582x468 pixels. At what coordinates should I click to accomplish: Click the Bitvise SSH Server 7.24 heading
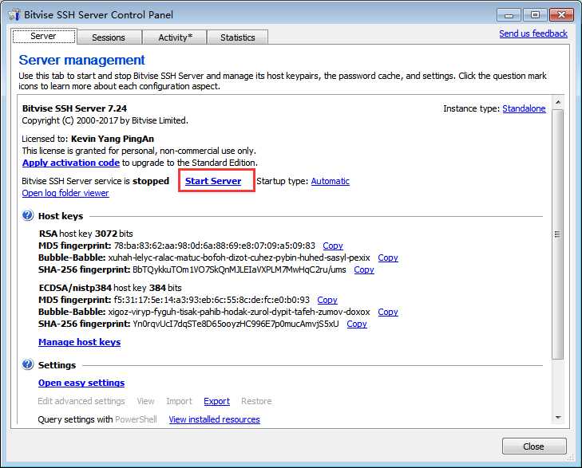tap(74, 108)
